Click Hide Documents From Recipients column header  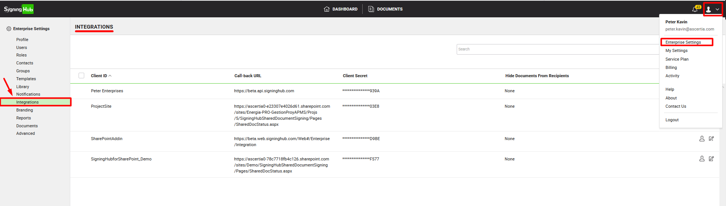coord(537,76)
